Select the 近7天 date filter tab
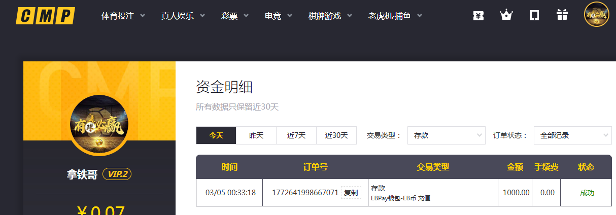The height and width of the screenshot is (215, 616). coord(296,135)
